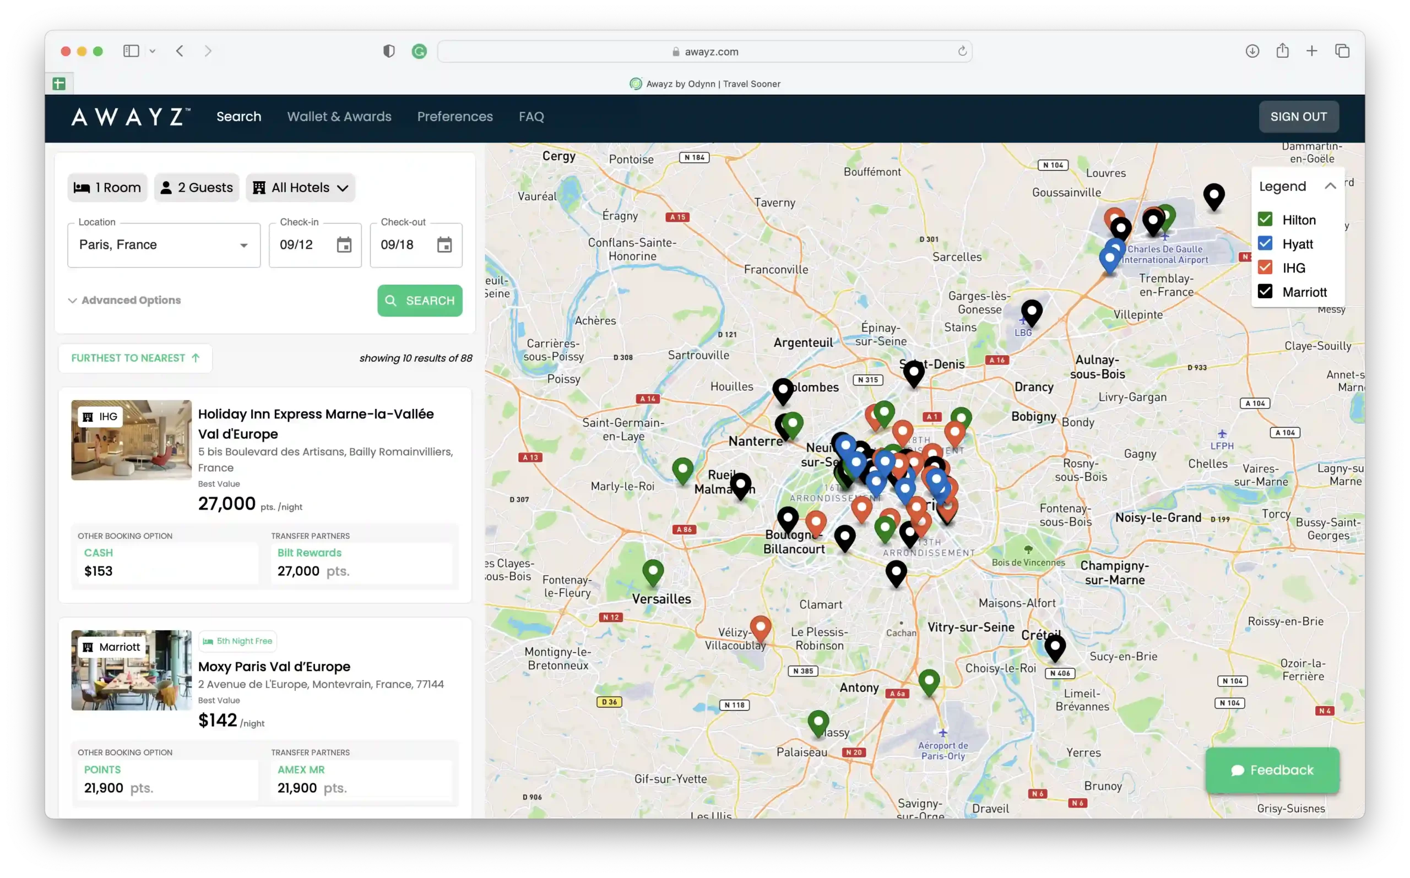Uncheck the Marriott legend checkbox
The image size is (1410, 878).
(x=1265, y=292)
